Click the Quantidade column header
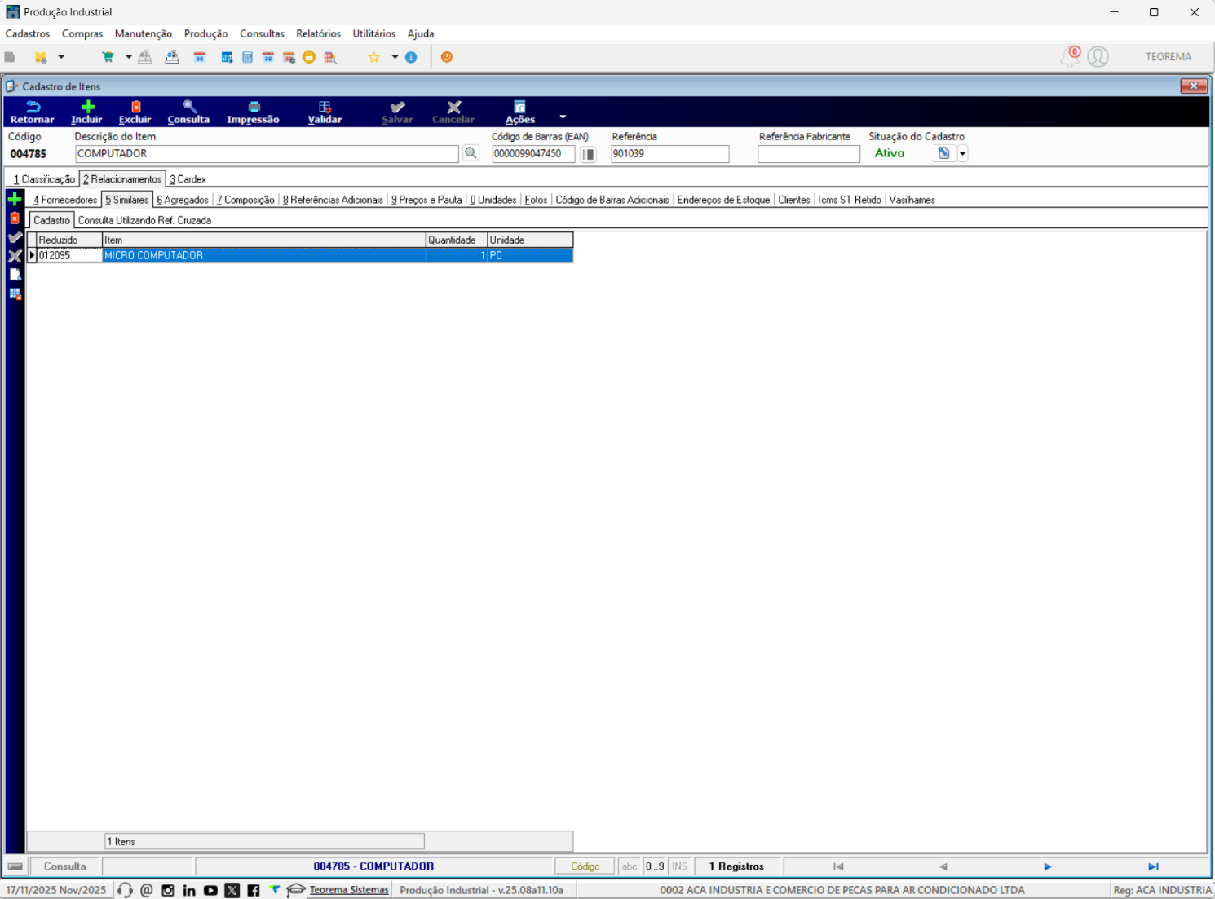 click(x=457, y=240)
